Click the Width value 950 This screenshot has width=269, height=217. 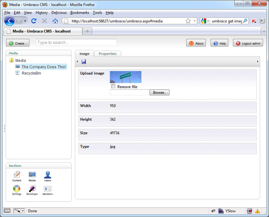tap(113, 106)
